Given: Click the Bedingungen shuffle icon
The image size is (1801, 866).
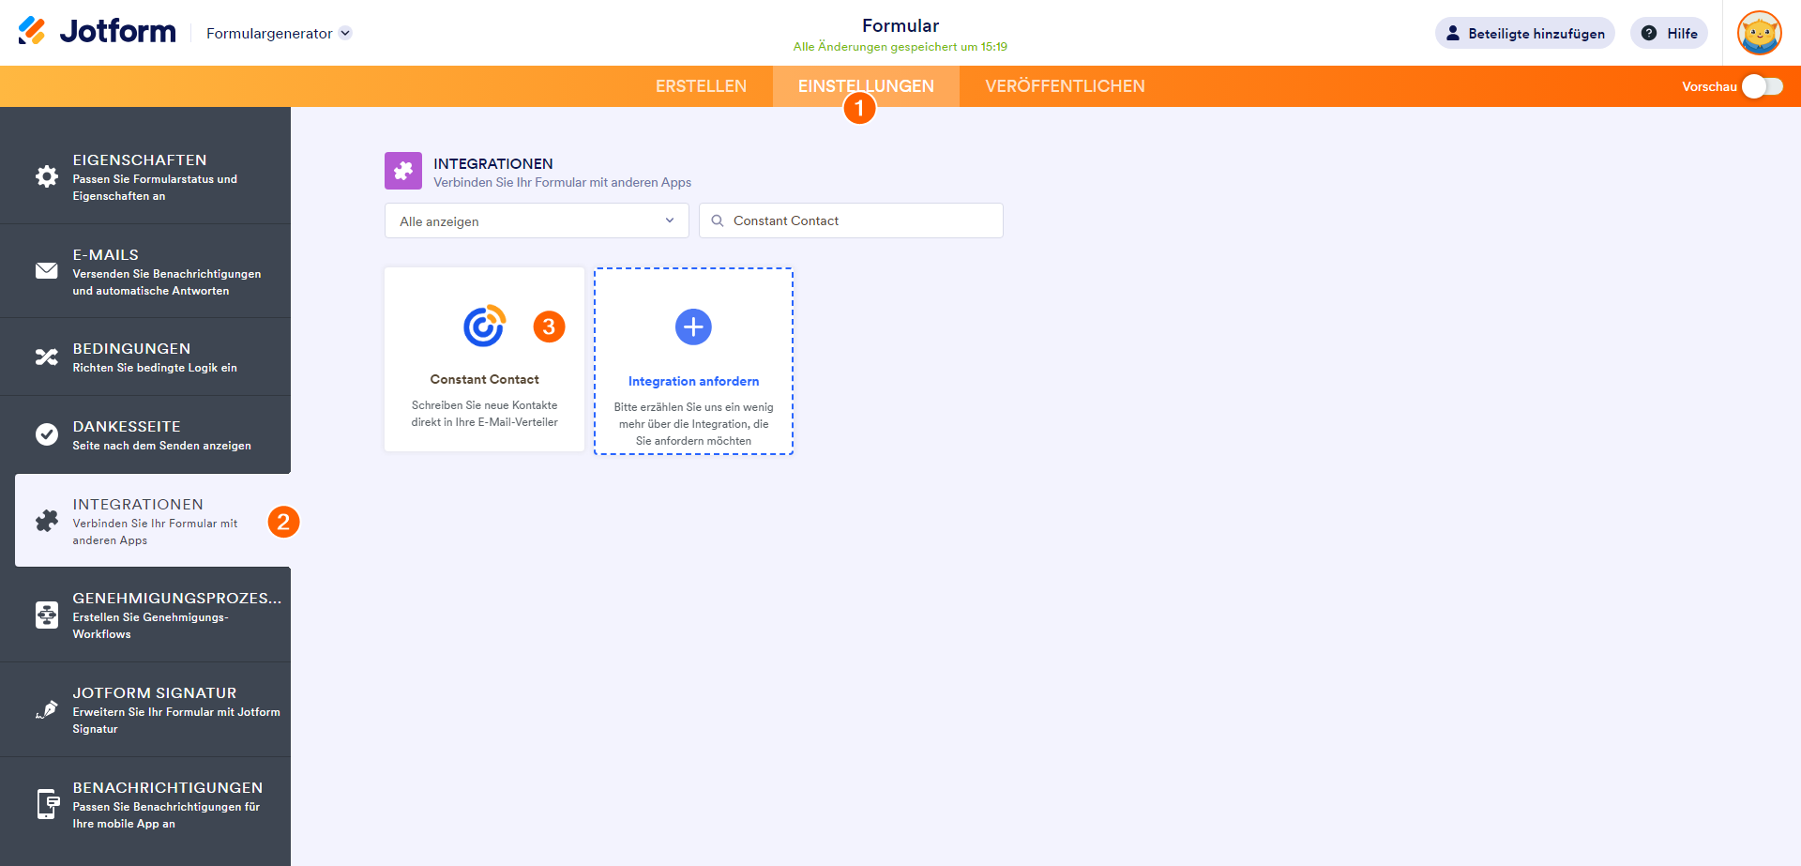Looking at the screenshot, I should coord(47,357).
